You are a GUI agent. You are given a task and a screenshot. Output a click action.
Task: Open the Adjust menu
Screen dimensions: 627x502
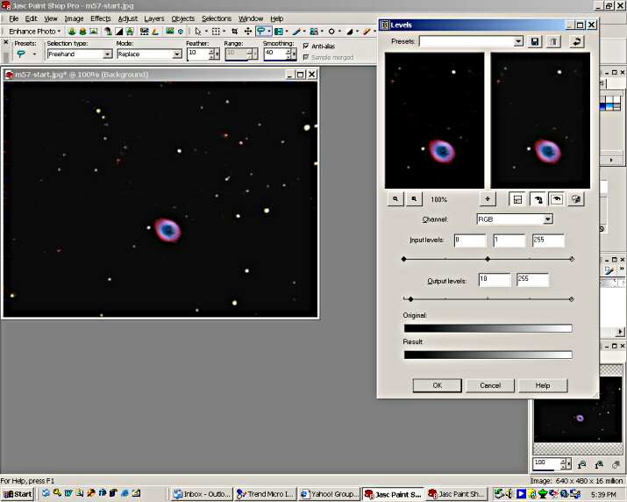click(127, 18)
